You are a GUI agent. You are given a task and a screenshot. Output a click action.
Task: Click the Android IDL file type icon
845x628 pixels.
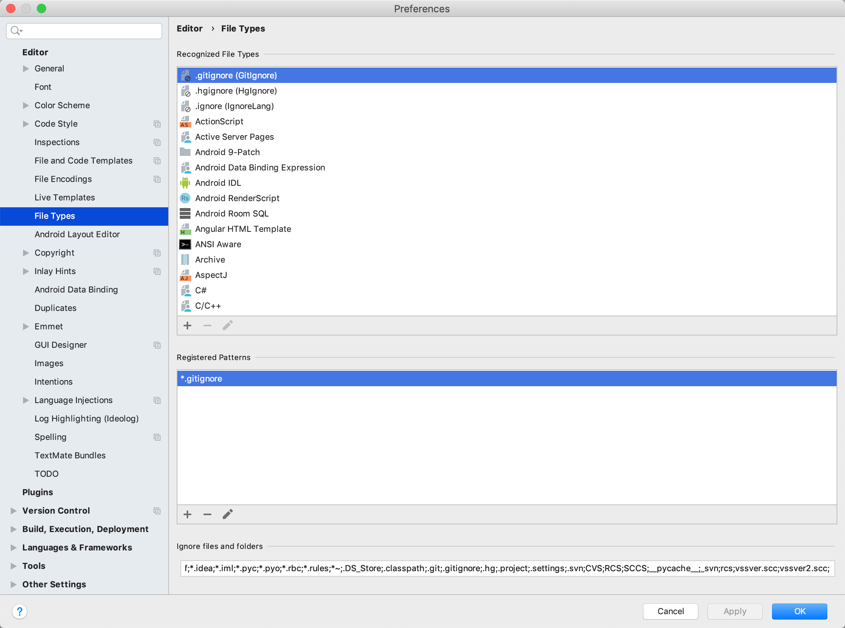point(186,183)
